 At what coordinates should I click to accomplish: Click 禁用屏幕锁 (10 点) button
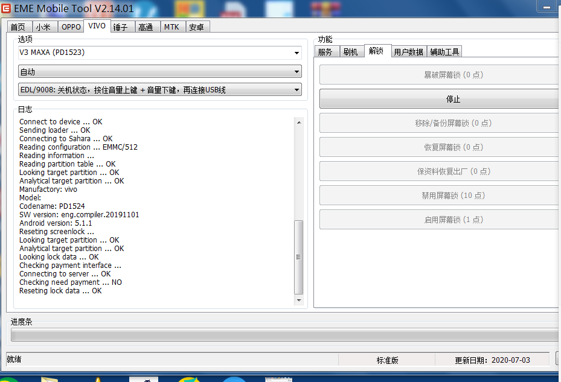440,196
